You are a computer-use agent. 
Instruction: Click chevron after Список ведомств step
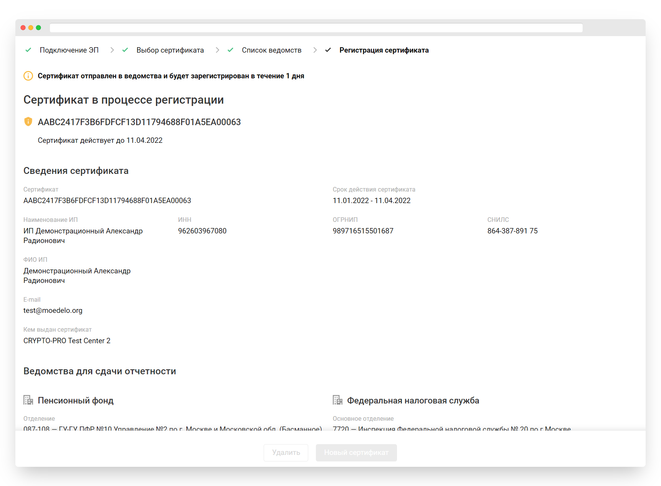pyautogui.click(x=315, y=50)
